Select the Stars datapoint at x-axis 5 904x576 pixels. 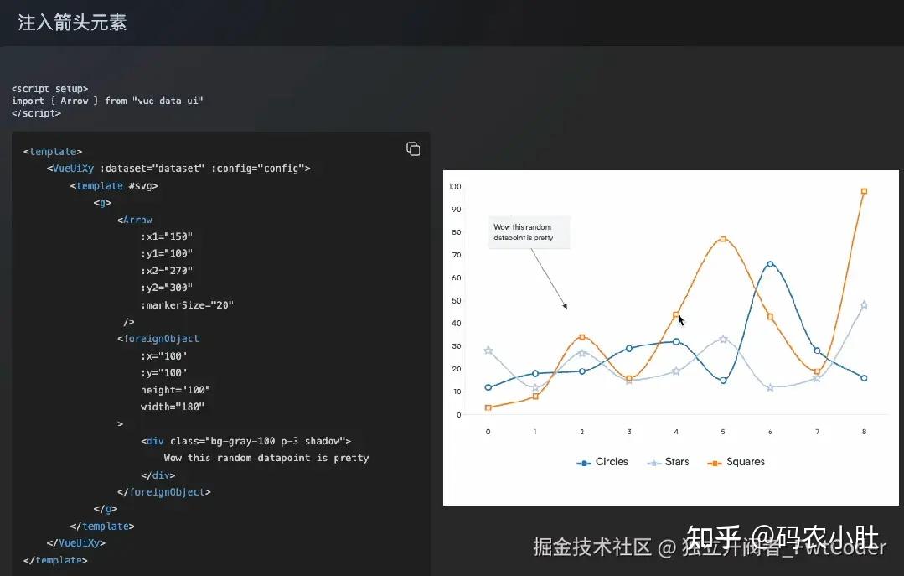(723, 340)
